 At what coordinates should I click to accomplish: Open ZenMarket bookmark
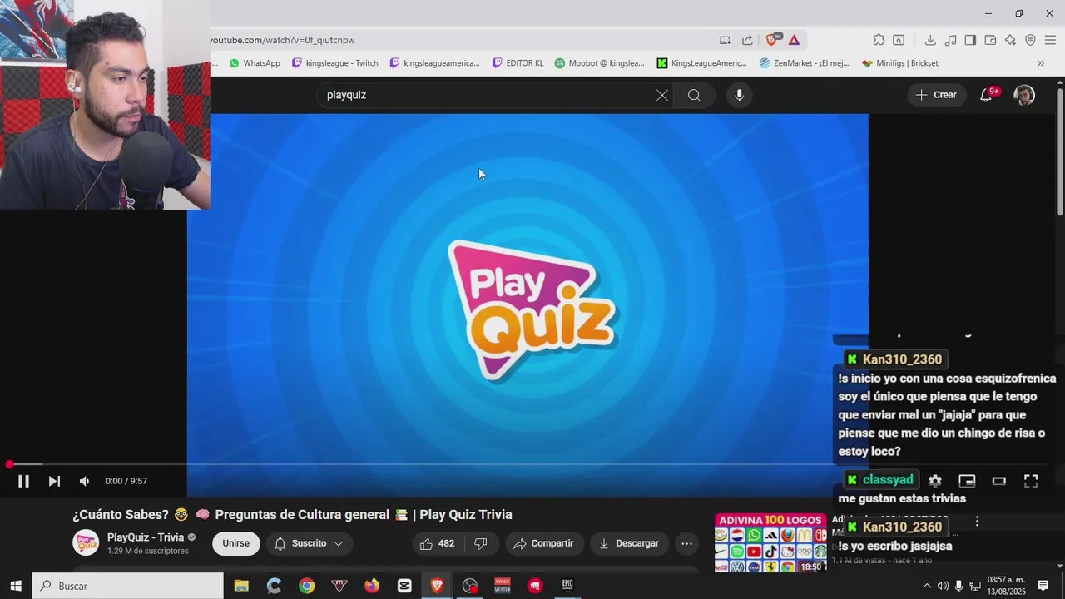click(x=804, y=63)
